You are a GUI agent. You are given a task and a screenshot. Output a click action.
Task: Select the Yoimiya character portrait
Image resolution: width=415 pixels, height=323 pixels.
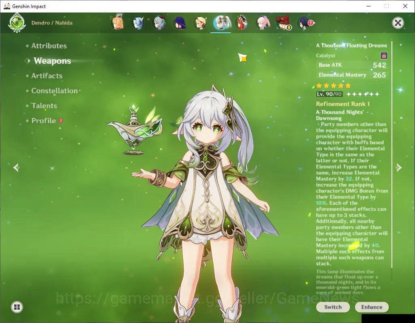(118, 23)
